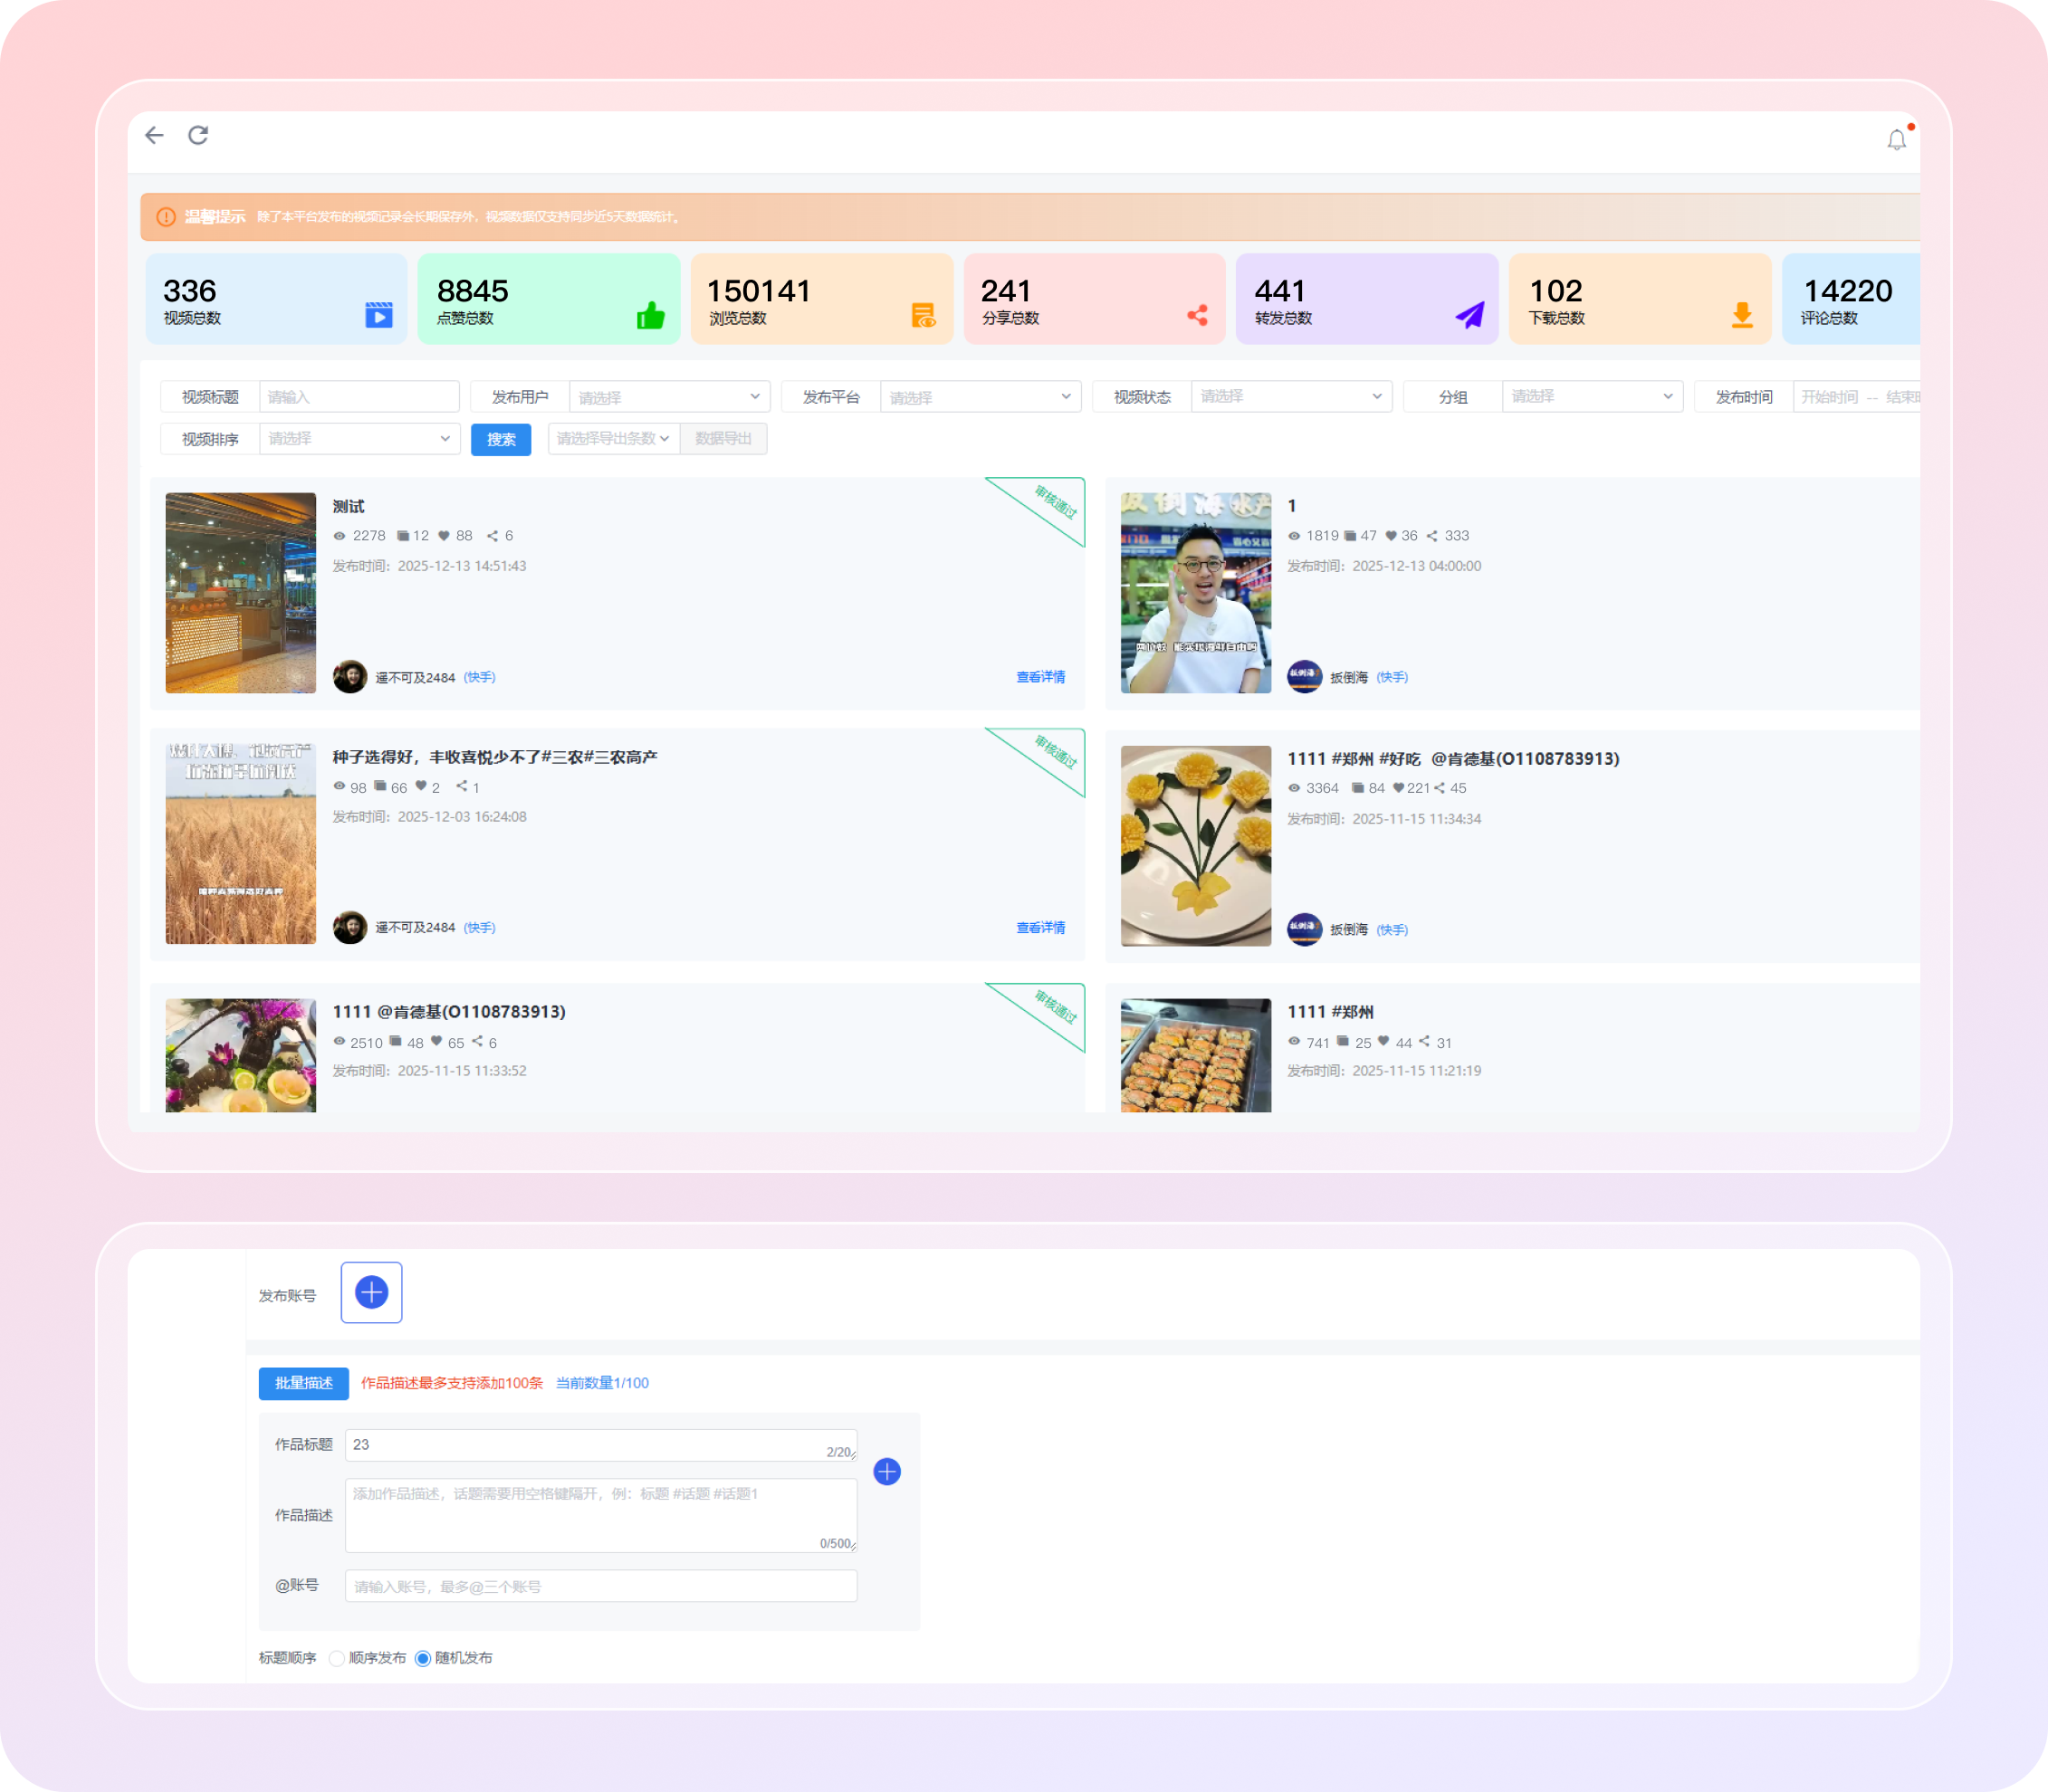Select the 顺序发布 radio button
This screenshot has width=2048, height=1792.
tap(337, 1658)
